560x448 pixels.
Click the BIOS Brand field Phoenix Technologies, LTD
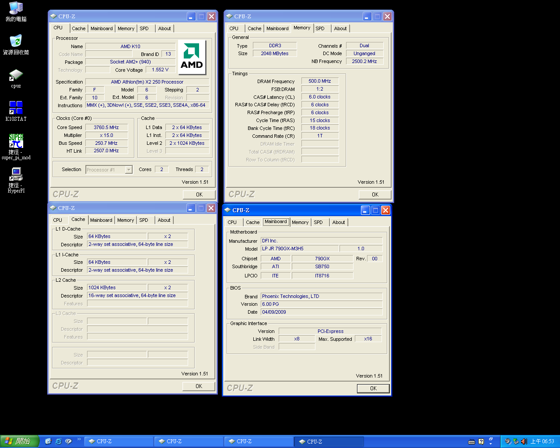pos(322,296)
